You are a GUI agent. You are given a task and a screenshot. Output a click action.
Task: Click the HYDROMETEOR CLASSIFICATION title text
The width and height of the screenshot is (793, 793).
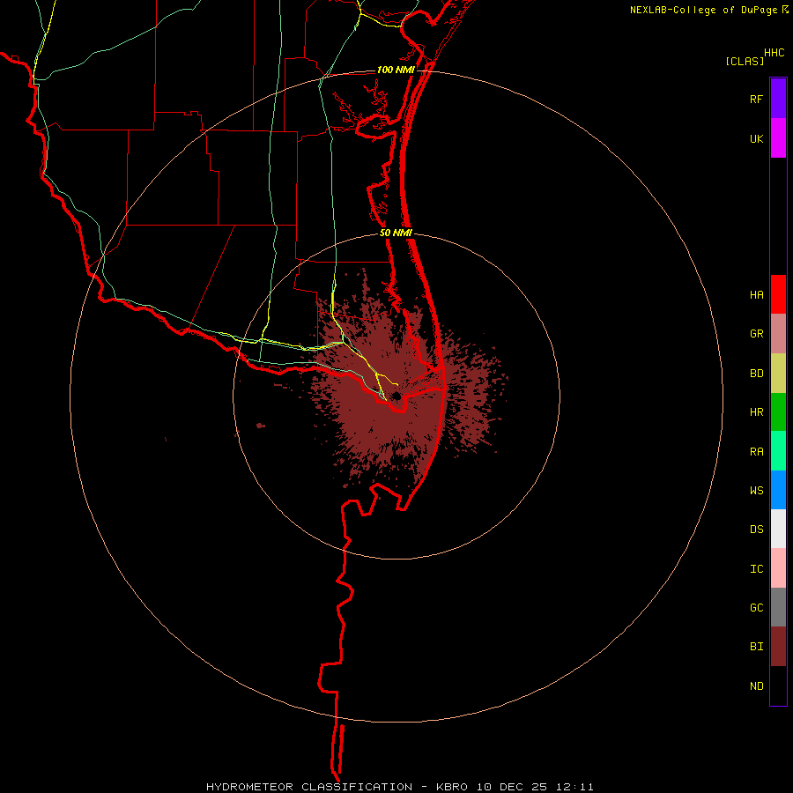309,787
